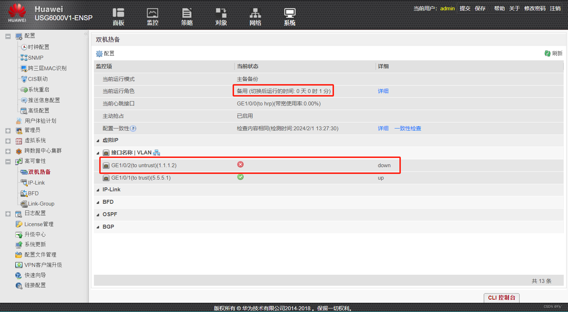Expand the 日志配置 tree node
Viewport: 568px width, 312px height.
coord(8,214)
